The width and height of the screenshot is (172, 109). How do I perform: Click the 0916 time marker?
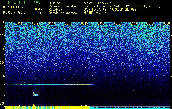(x=101, y=23)
